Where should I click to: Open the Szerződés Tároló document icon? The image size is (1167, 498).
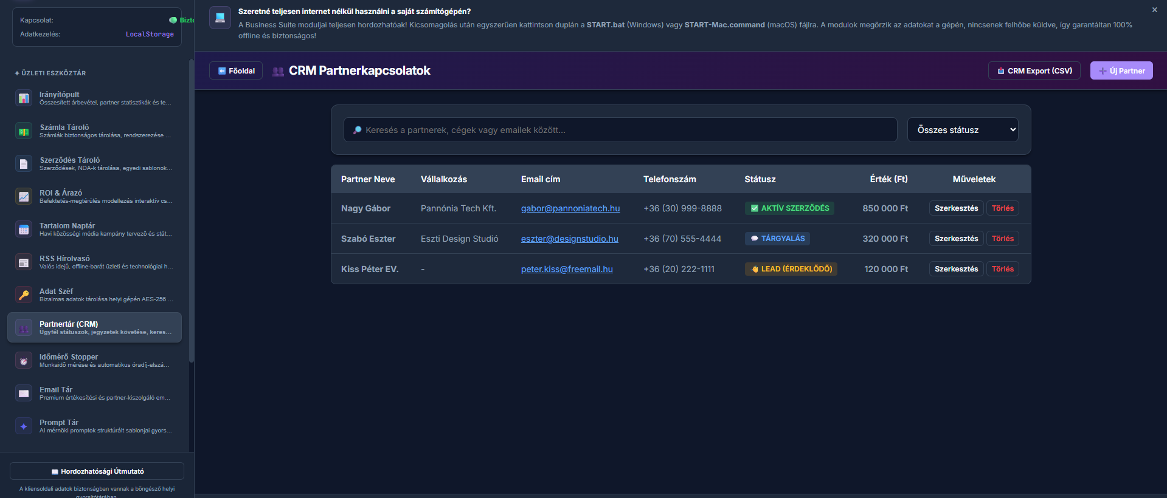[24, 163]
